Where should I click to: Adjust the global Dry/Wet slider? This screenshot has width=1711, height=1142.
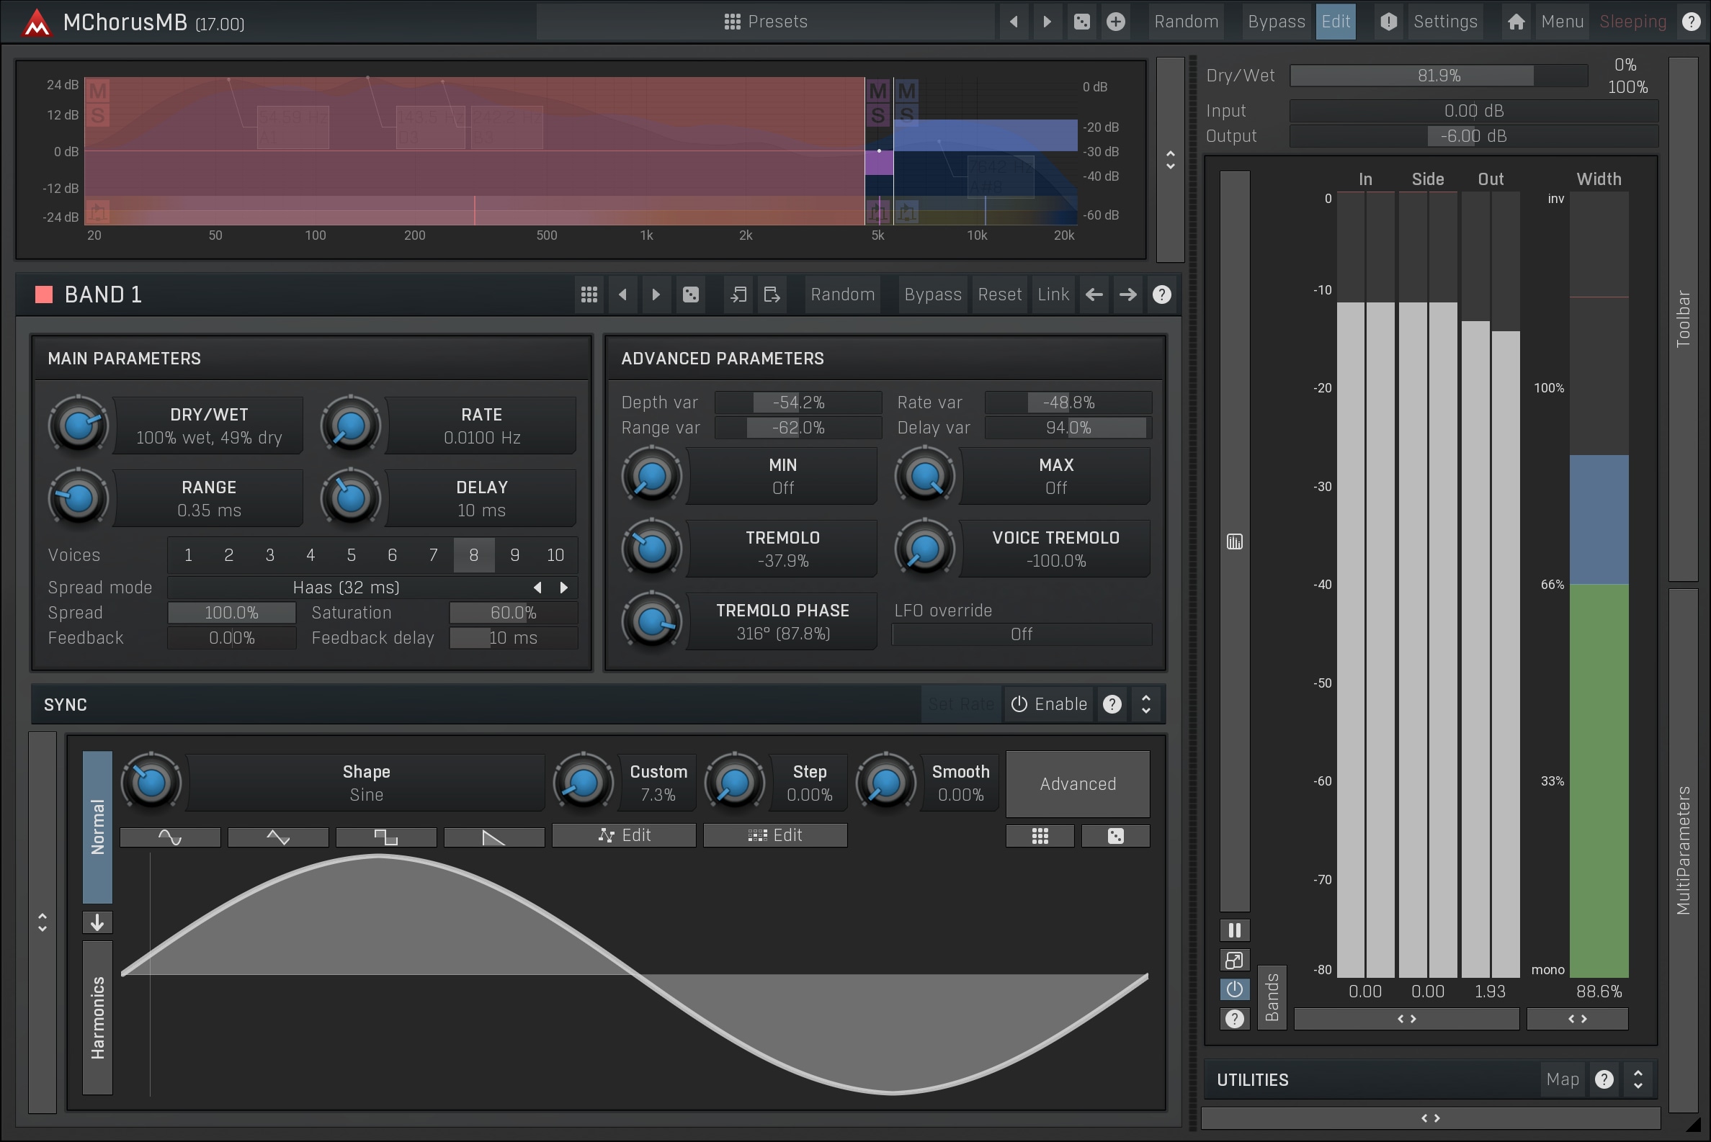1438,76
